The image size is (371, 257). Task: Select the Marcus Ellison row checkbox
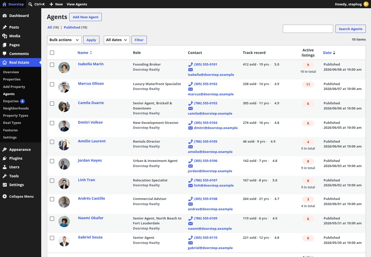tap(52, 84)
